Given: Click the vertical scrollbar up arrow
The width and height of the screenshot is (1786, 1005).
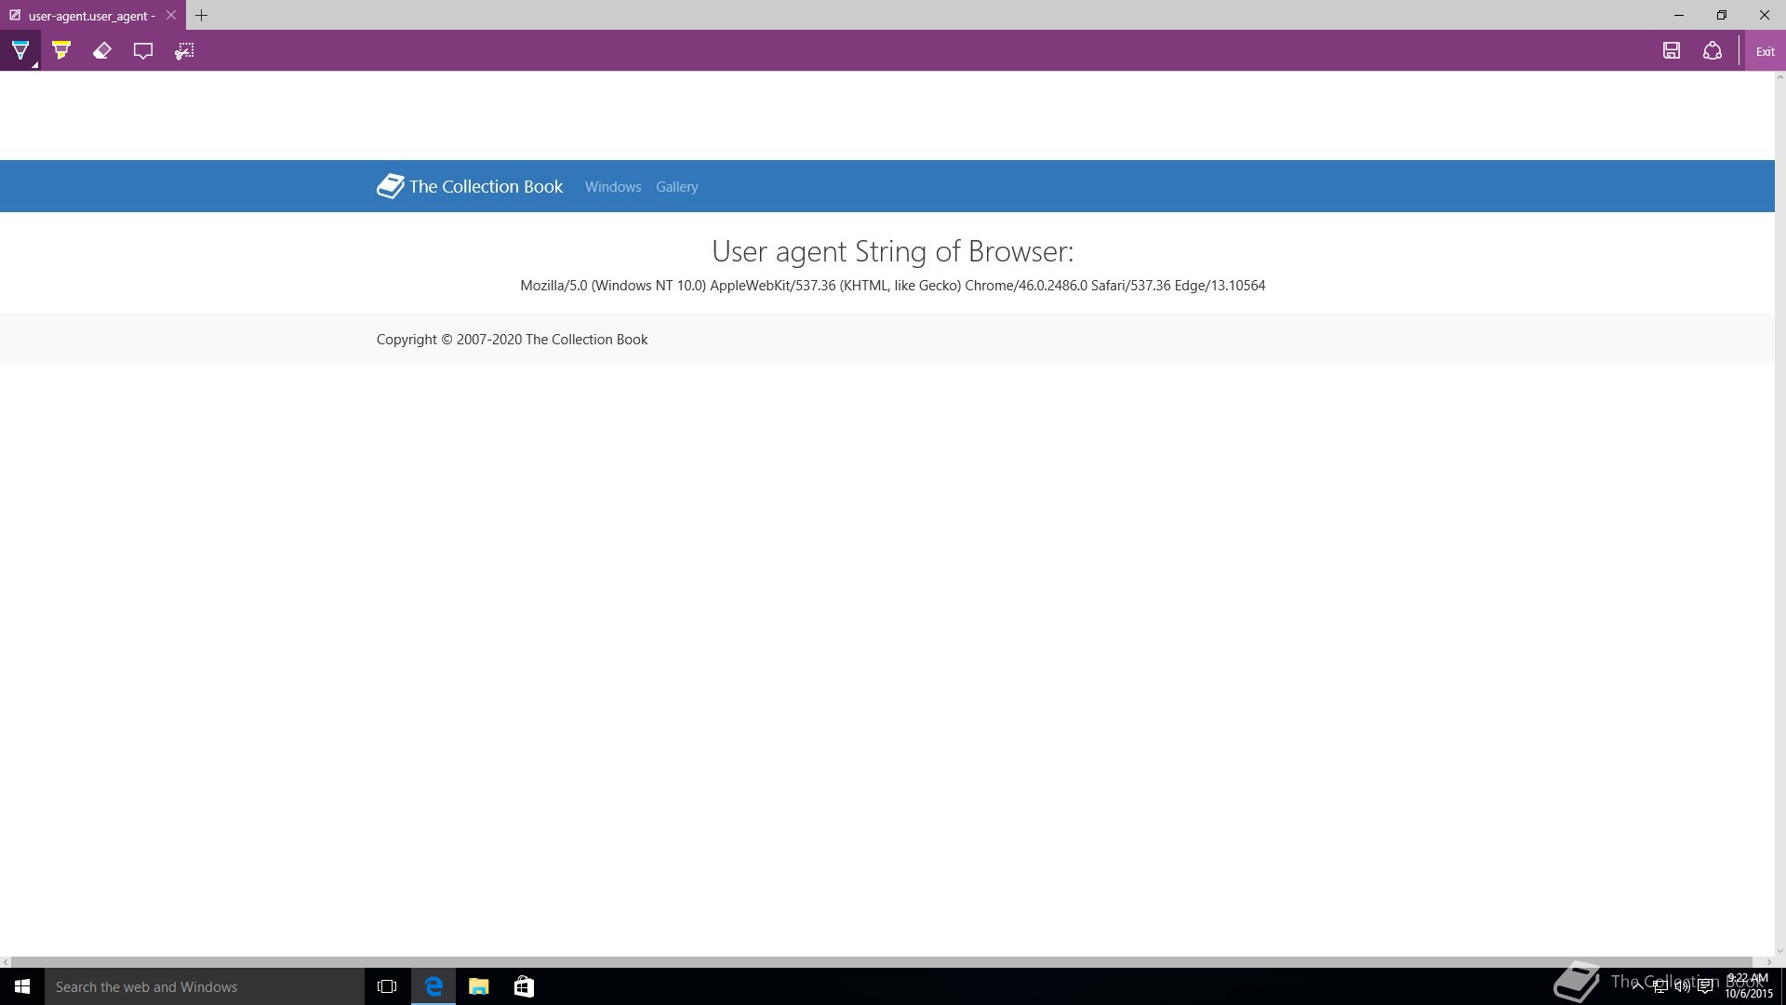Looking at the screenshot, I should (1780, 77).
